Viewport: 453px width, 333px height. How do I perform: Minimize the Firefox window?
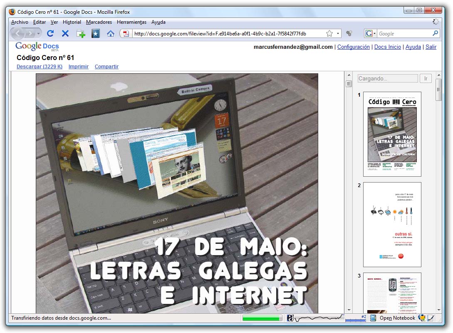pyautogui.click(x=409, y=10)
